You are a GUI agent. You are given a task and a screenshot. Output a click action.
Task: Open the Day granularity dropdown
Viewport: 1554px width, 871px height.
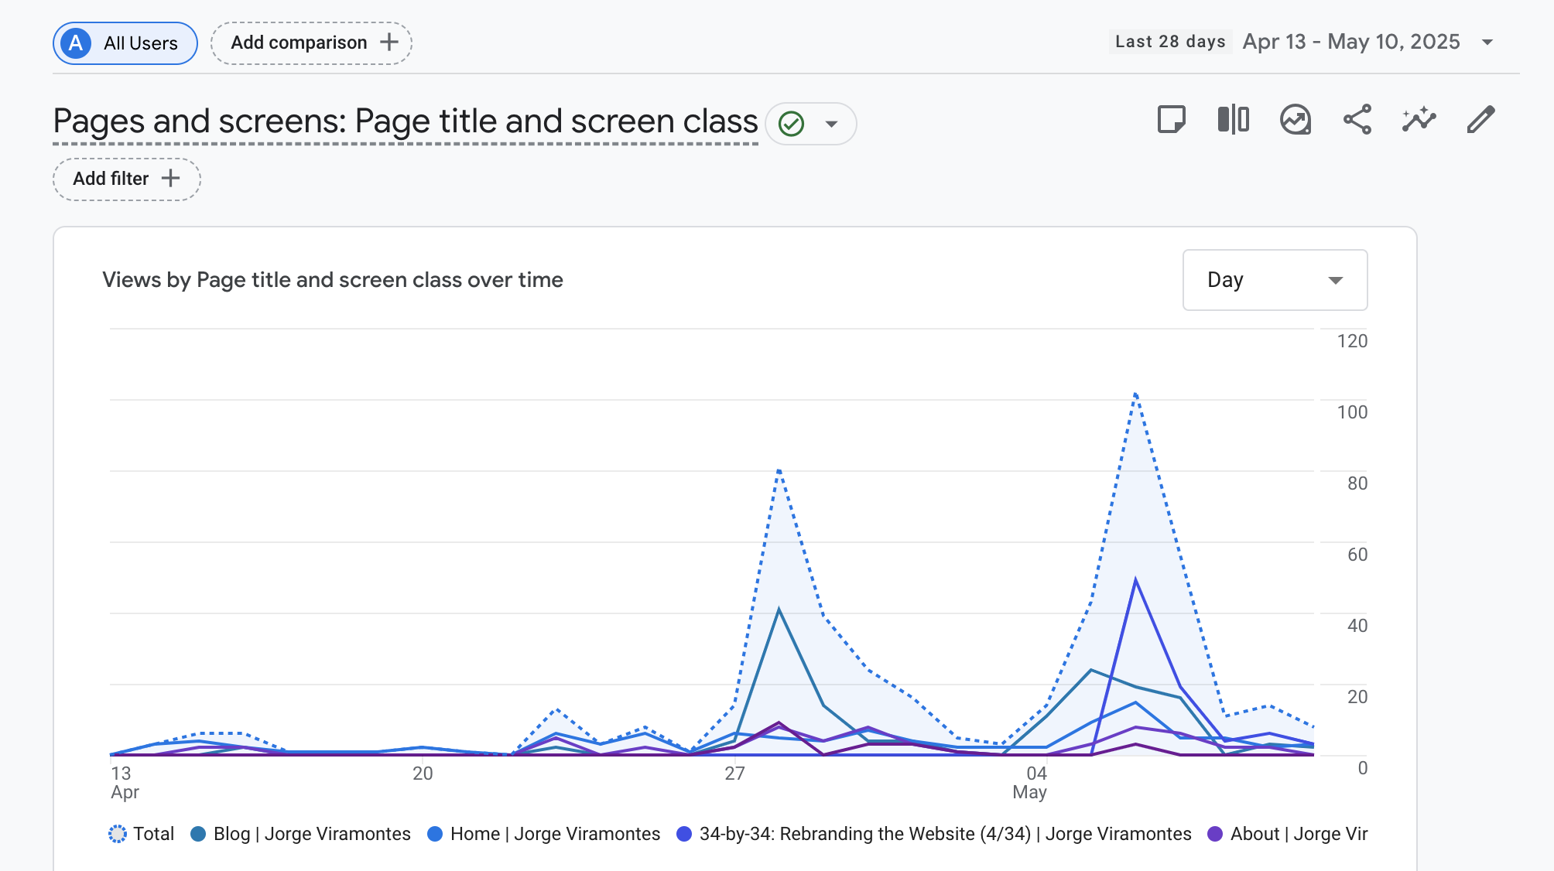click(1274, 280)
